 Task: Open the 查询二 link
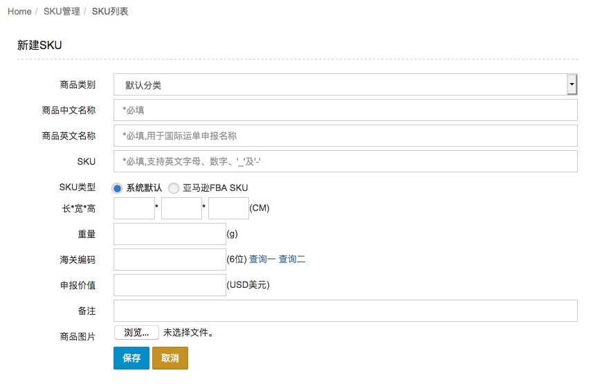click(292, 260)
